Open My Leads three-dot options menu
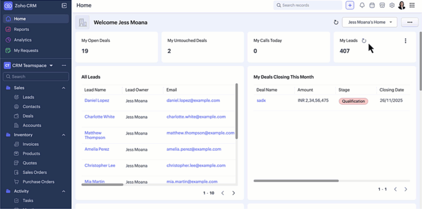The height and width of the screenshot is (209, 422). point(405,41)
